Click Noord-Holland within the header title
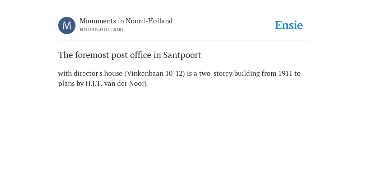Viewport: 368px width, 184px height. point(149,21)
